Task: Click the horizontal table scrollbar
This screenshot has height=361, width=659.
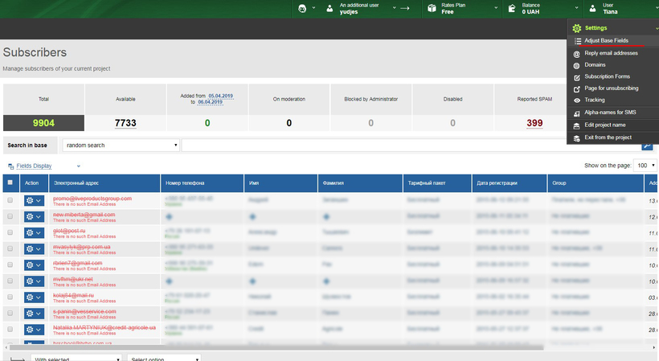Action: coord(276,347)
